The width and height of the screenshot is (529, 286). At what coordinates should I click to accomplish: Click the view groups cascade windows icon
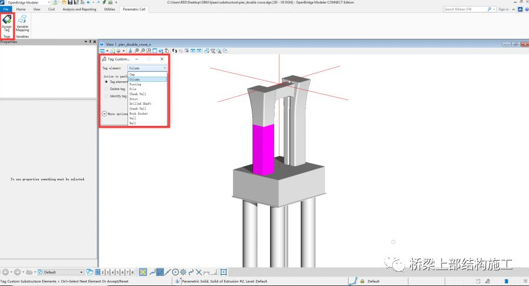pos(90,272)
